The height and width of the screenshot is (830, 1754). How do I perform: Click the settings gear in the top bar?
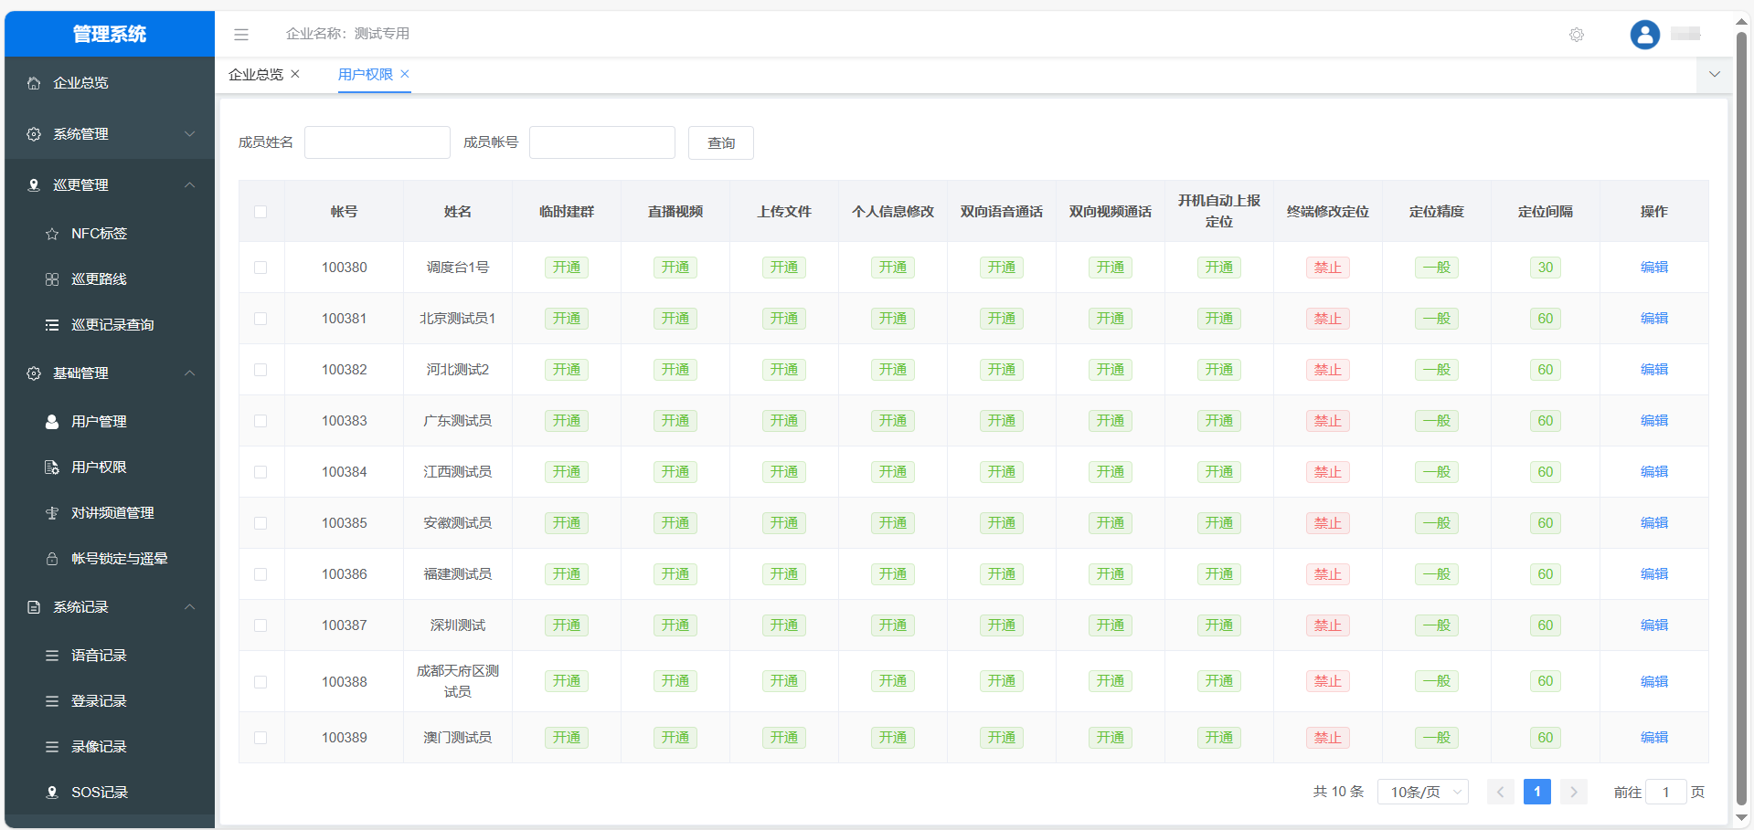coord(1576,34)
